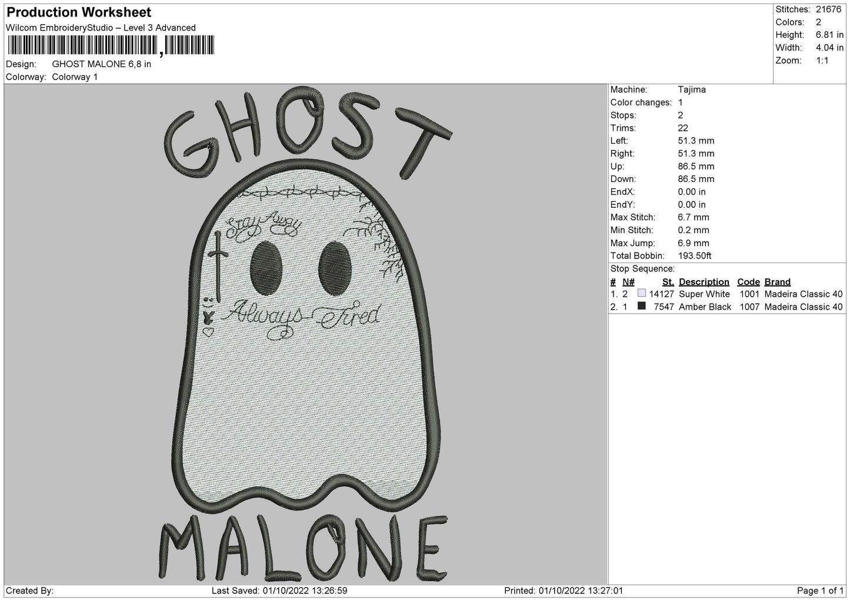Click the Stops value 2
Viewport: 850px width, 601px height.
(x=680, y=115)
